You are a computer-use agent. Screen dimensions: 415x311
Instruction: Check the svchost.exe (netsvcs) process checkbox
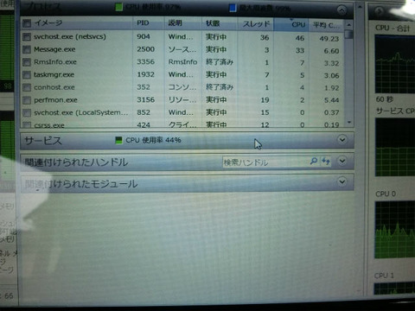click(27, 36)
